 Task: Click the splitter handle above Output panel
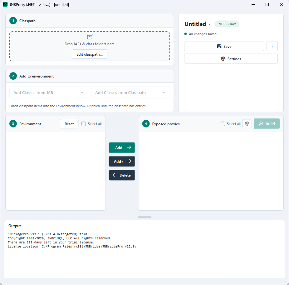tap(144, 217)
